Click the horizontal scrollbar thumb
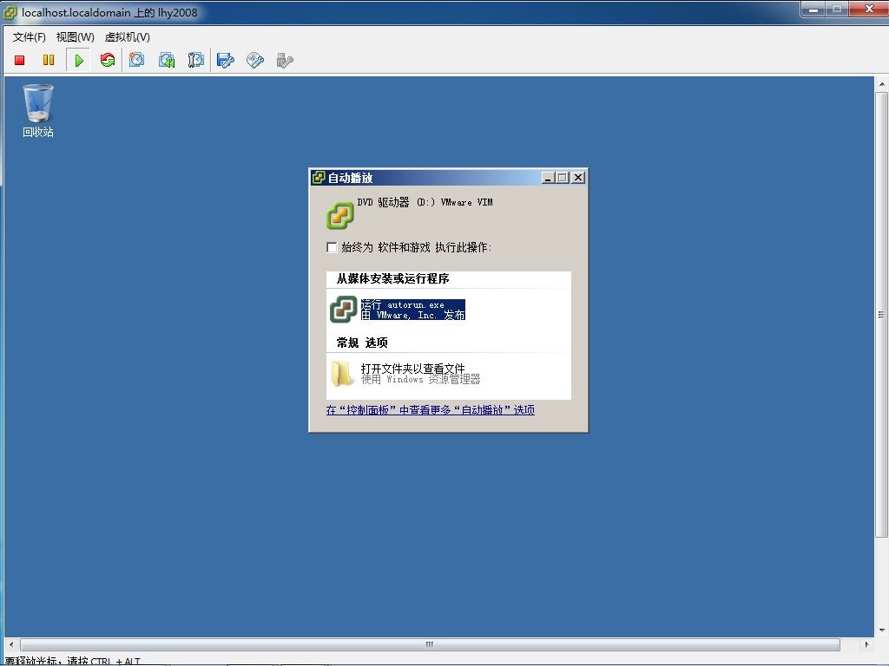 click(430, 644)
